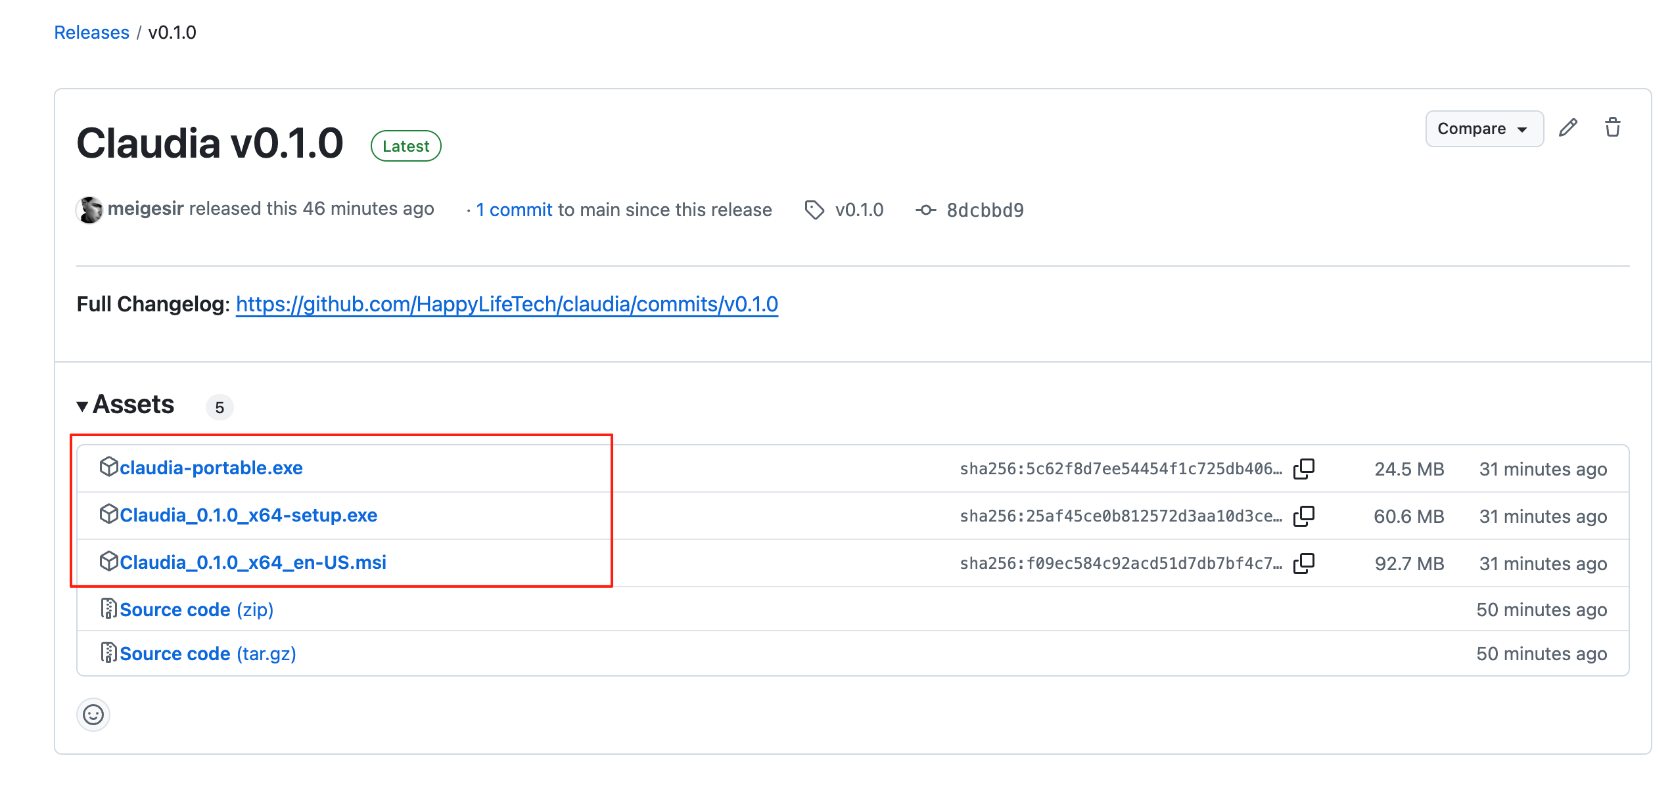
Task: Open the 1 commit link
Action: point(514,210)
